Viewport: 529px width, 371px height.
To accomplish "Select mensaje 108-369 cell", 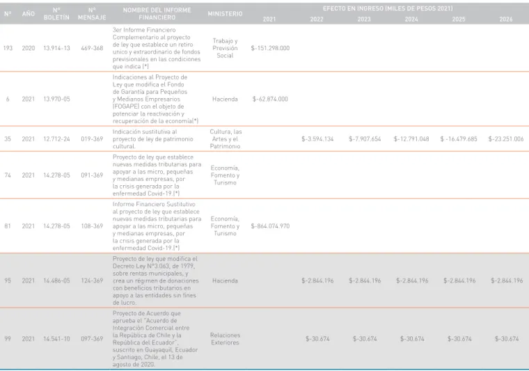I will coord(92,226).
